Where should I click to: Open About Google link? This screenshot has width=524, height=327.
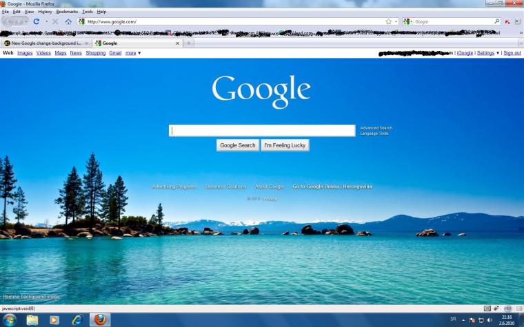click(270, 187)
